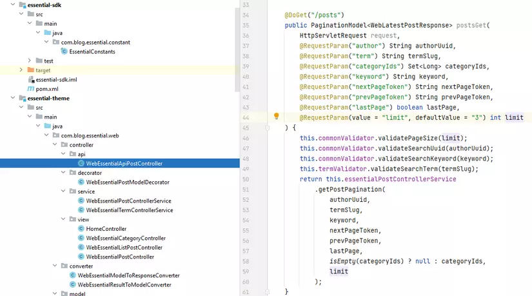The height and width of the screenshot is (296, 532).
Task: Click the essential-sdk.iml file icon
Action: (x=30, y=79)
